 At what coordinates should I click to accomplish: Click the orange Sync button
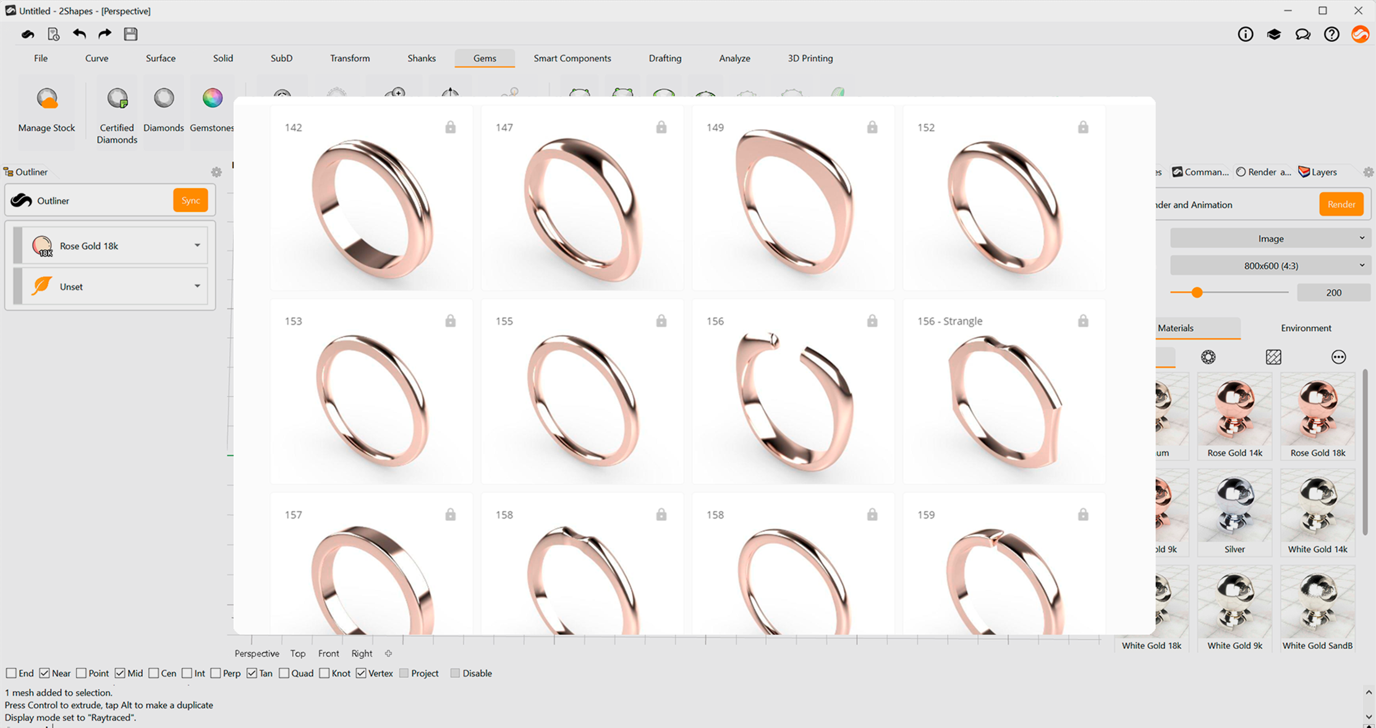point(190,200)
